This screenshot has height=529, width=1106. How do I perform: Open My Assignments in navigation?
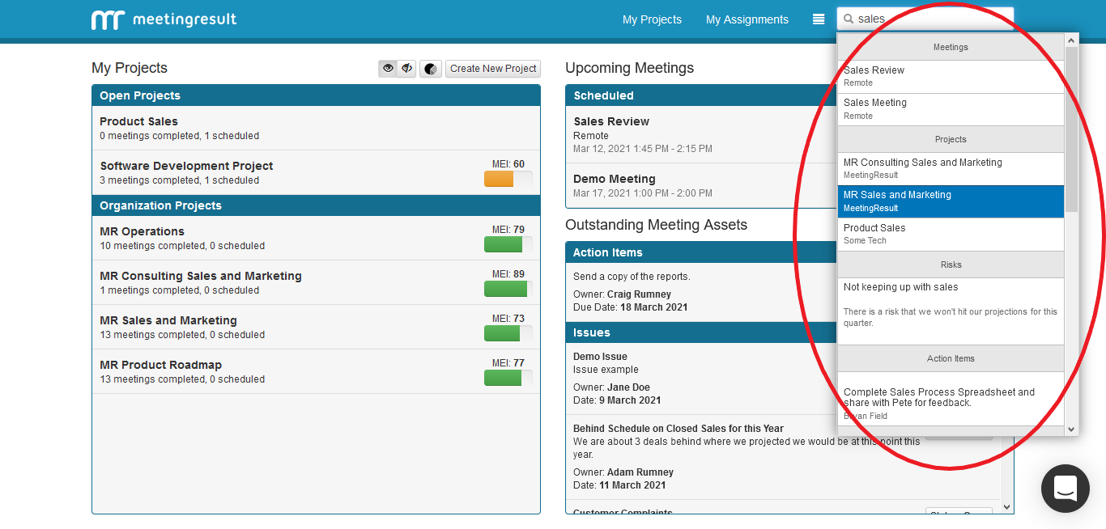tap(747, 19)
